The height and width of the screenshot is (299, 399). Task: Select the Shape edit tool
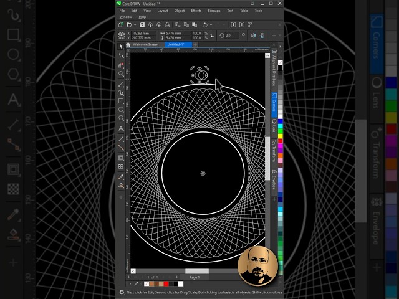tap(121, 55)
